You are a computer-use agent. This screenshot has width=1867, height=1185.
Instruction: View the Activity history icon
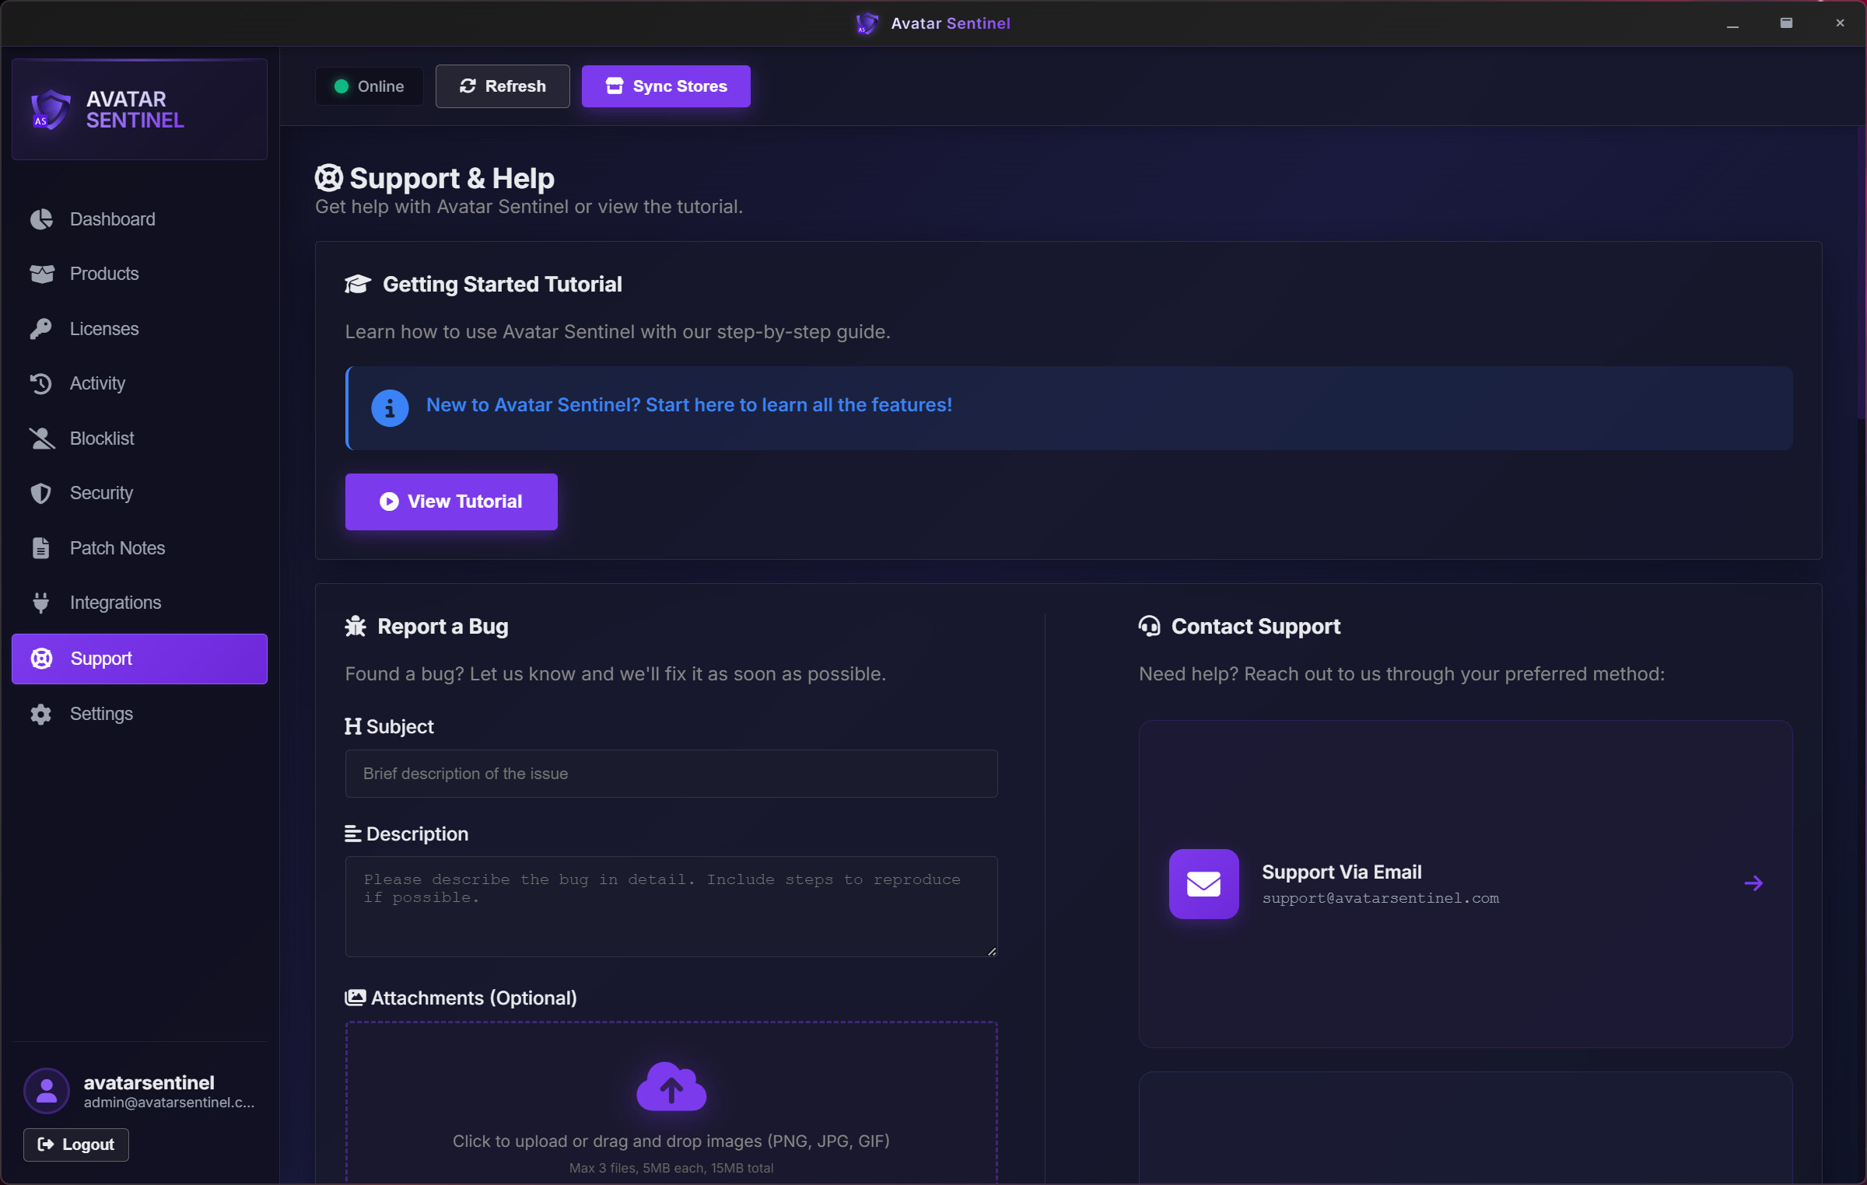point(41,383)
